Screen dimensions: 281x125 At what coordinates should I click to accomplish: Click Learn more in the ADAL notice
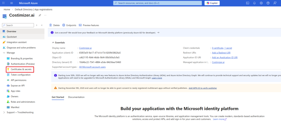157,78
